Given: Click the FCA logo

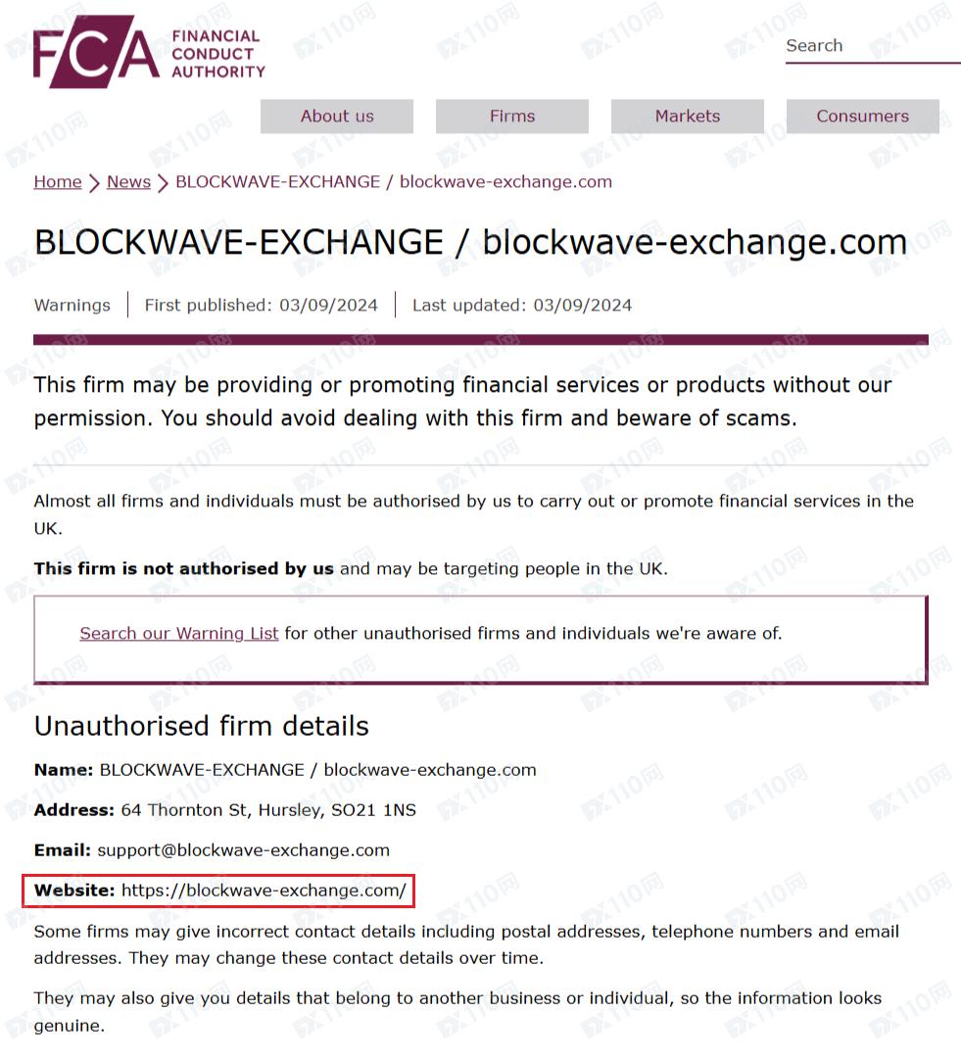Looking at the screenshot, I should pos(149,53).
